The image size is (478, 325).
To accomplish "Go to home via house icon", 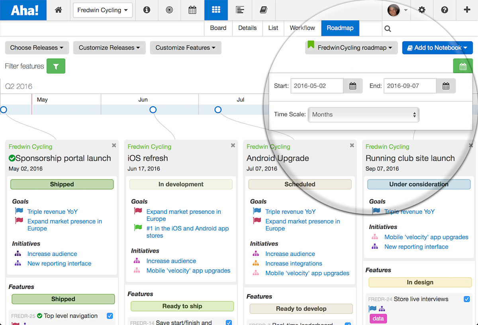I will [x=58, y=10].
